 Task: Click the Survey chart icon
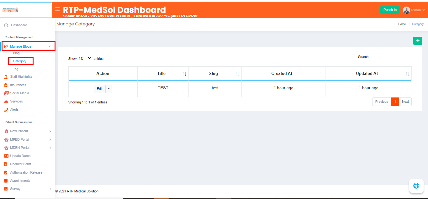click(6, 189)
